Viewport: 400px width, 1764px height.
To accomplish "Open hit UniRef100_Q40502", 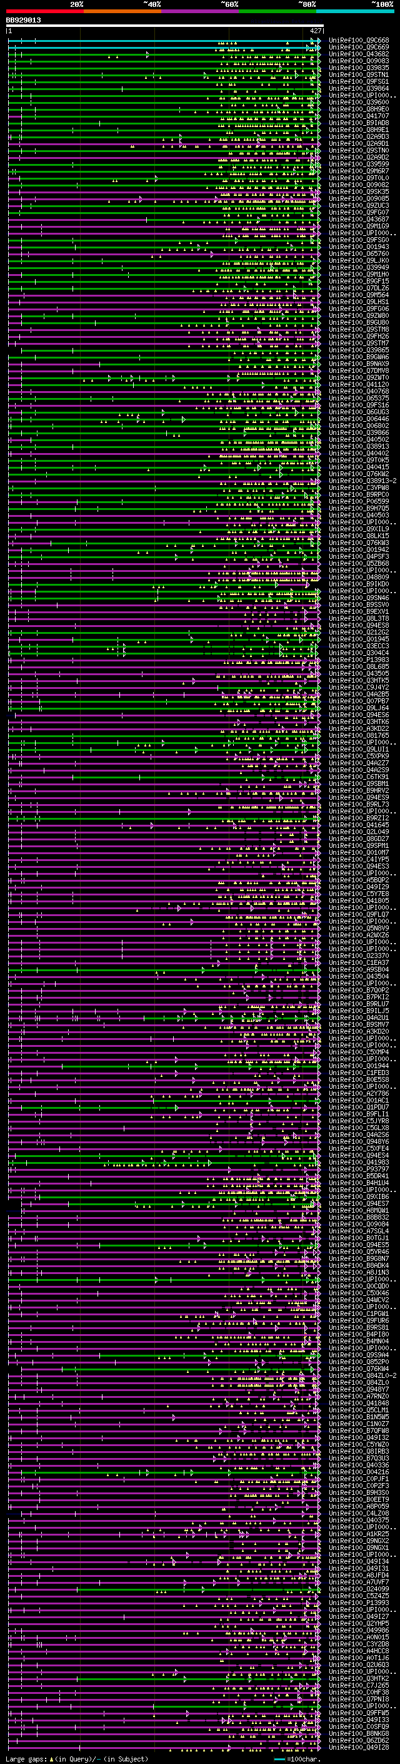I will pyautogui.click(x=359, y=440).
